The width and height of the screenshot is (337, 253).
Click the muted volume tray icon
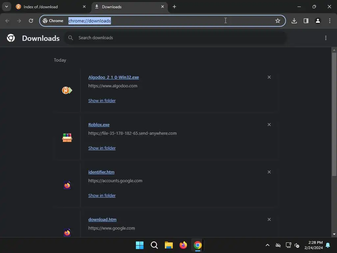(297, 245)
